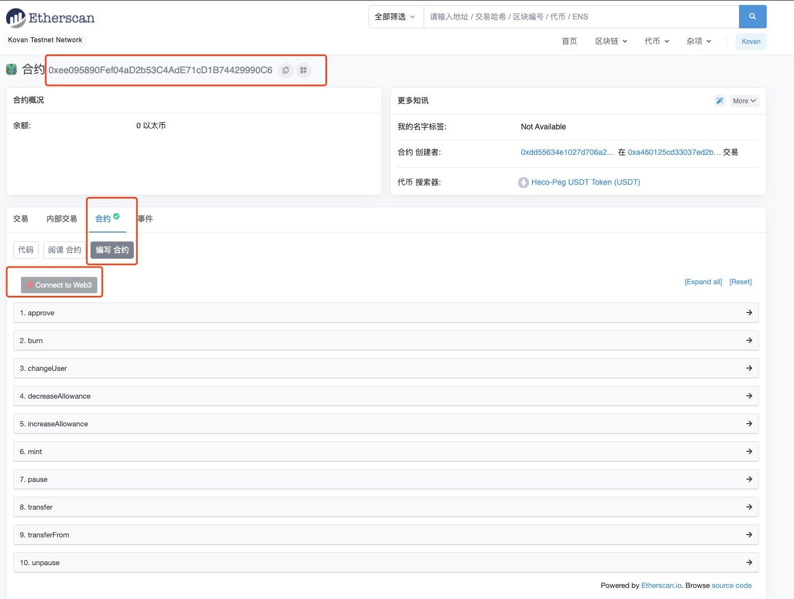Viewport: 794px width, 599px height.
Task: Click the source code footer link
Action: (732, 585)
